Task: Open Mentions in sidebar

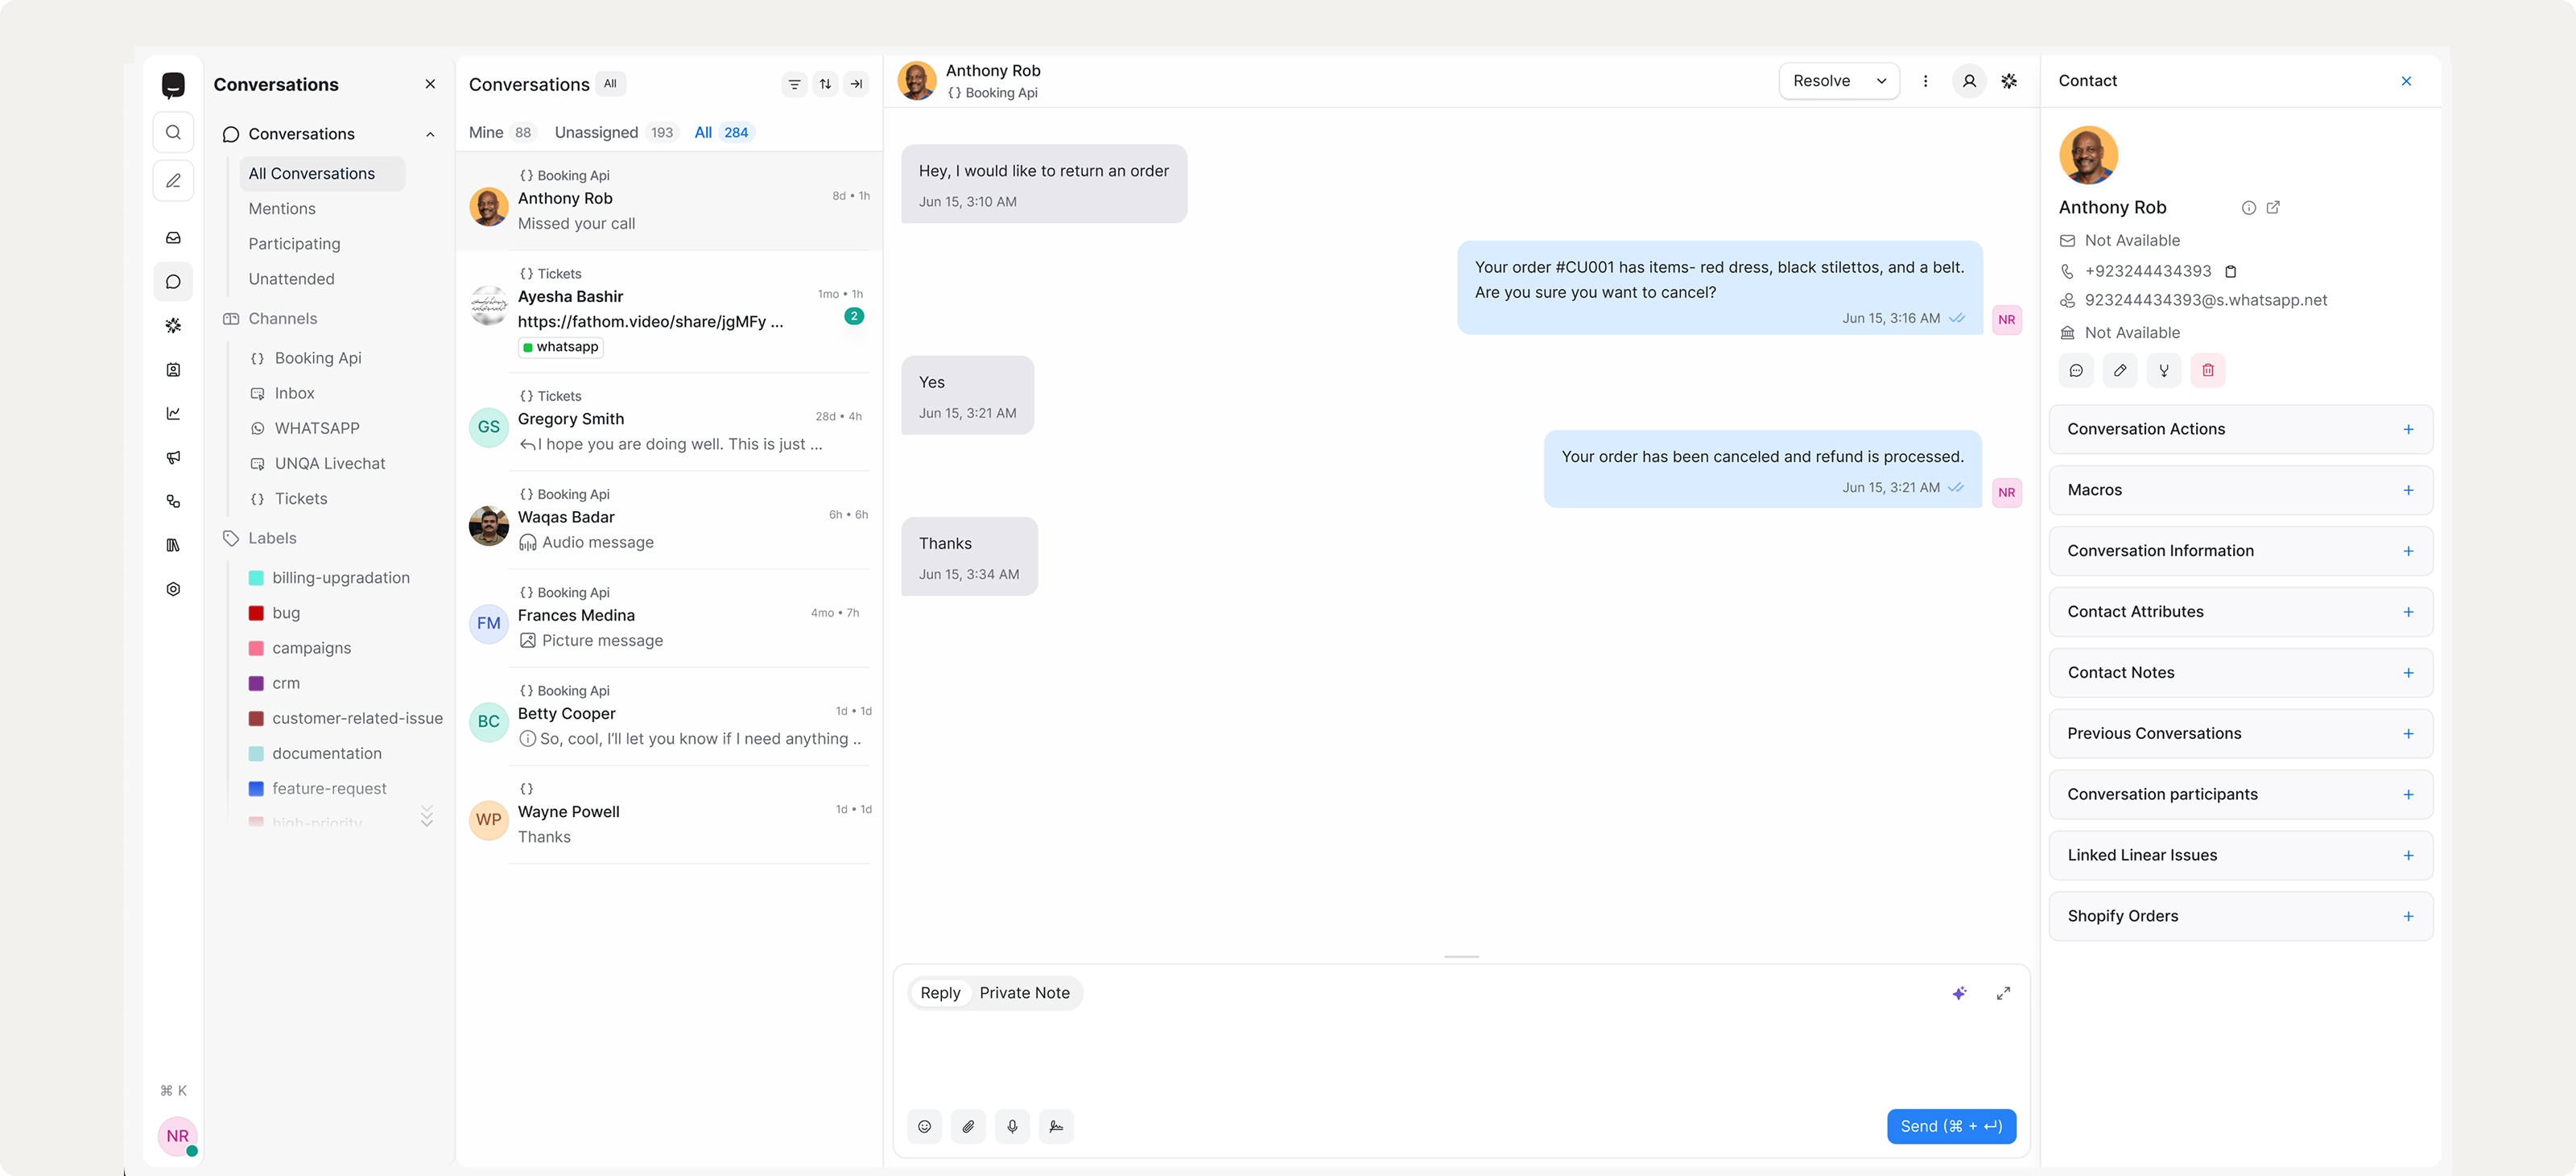Action: 282,209
